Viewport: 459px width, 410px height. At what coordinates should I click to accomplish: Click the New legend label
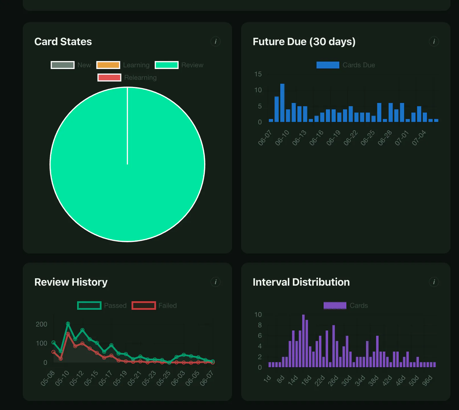[84, 65]
